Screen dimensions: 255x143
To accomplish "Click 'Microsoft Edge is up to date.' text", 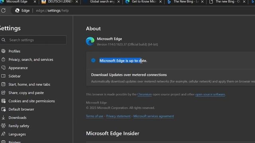I will coord(123,61).
